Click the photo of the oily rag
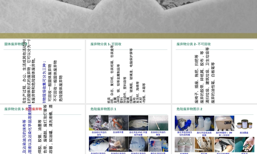257x154 pixels. 99,123
